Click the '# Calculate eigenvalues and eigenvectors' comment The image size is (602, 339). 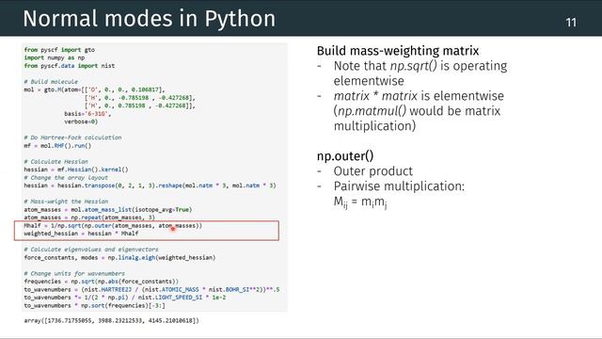click(91, 250)
